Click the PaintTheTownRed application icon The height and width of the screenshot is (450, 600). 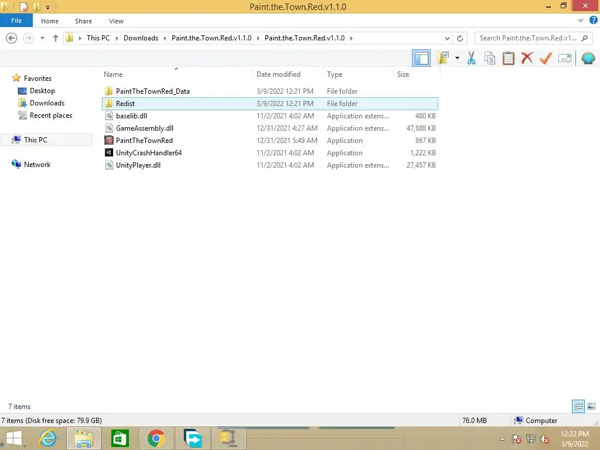[x=108, y=140]
